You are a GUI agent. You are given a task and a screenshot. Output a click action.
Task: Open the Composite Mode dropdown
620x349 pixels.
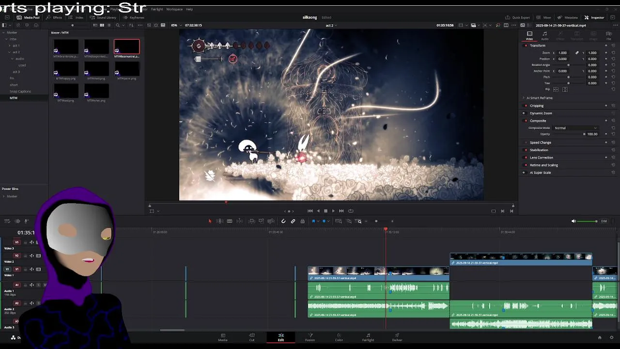575,128
